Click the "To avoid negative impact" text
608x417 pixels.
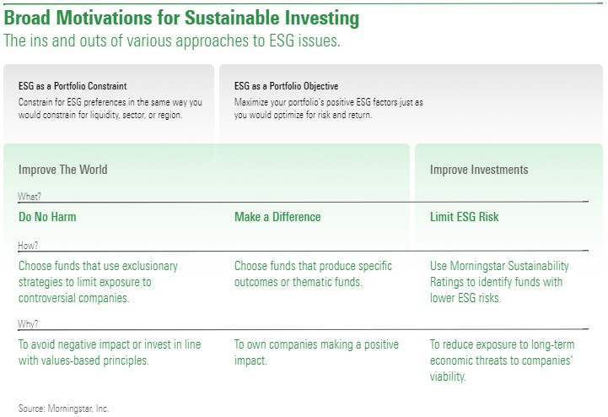click(x=107, y=352)
